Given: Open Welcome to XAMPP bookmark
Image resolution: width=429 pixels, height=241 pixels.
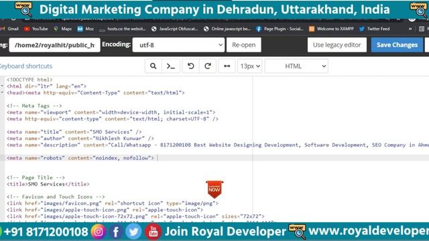Looking at the screenshot, I should point(331,29).
